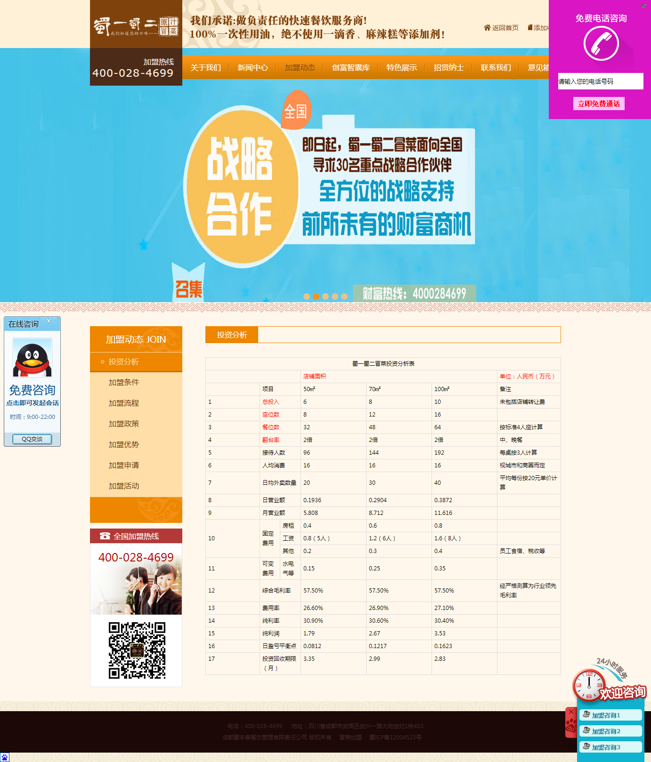Image resolution: width=651 pixels, height=762 pixels.
Task: Click the 立即免费通话 button
Action: tap(599, 104)
